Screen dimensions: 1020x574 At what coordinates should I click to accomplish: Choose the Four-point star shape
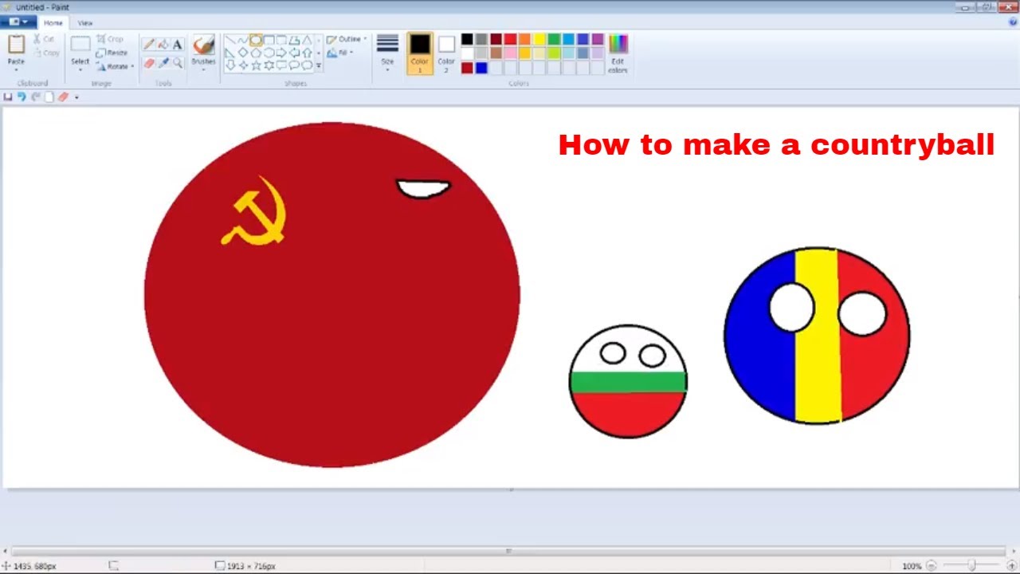[243, 65]
